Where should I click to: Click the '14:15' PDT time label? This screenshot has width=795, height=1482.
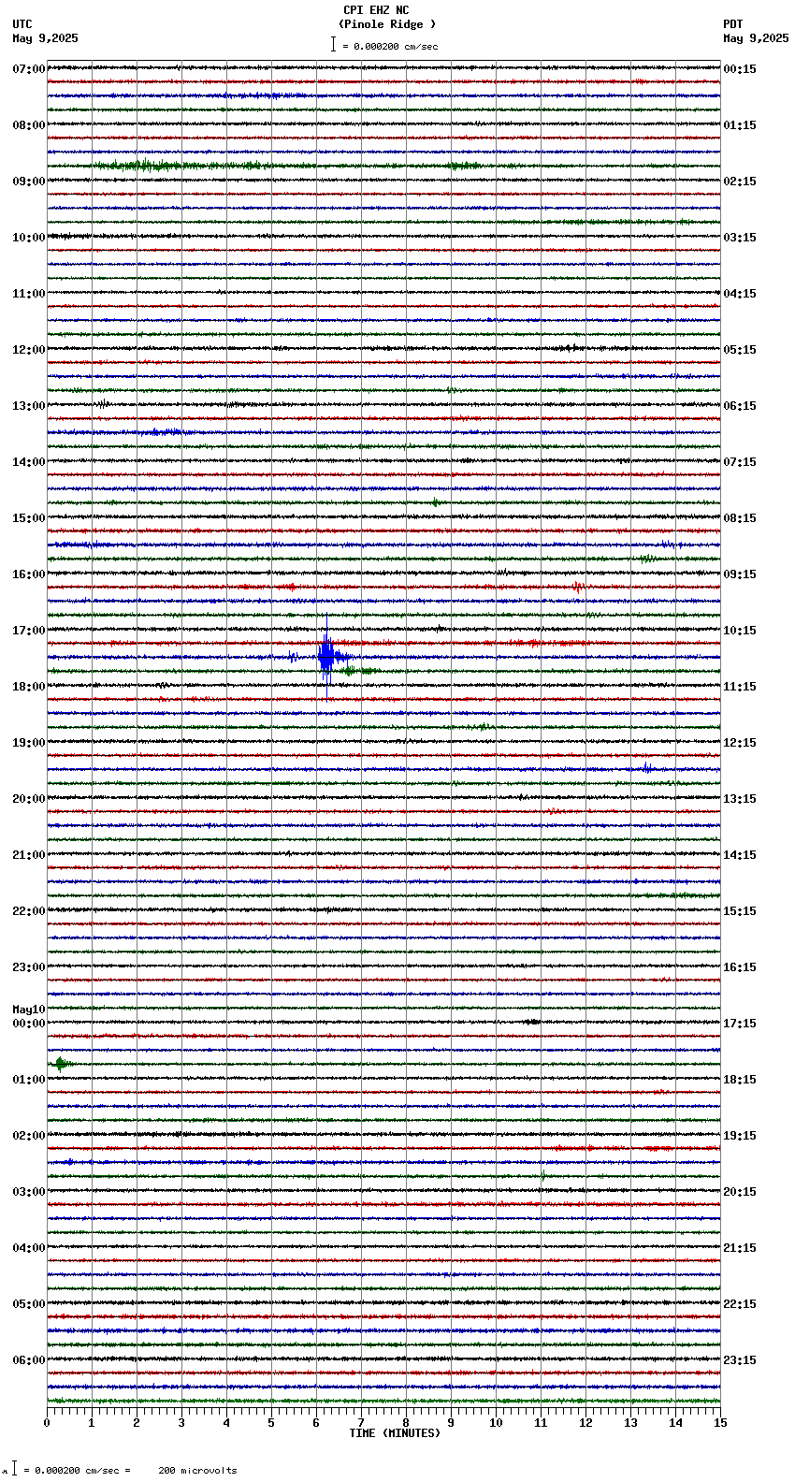pyautogui.click(x=740, y=855)
